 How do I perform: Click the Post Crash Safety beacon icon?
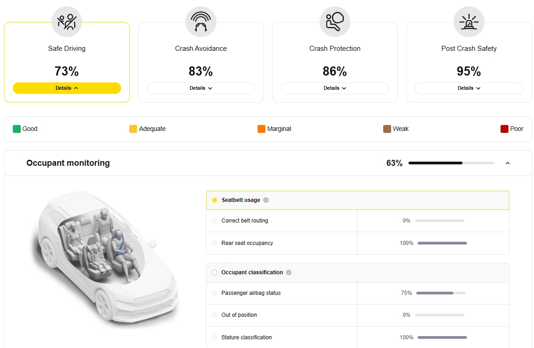pos(469,22)
